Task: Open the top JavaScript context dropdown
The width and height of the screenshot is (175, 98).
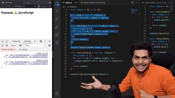Action: 13,45
